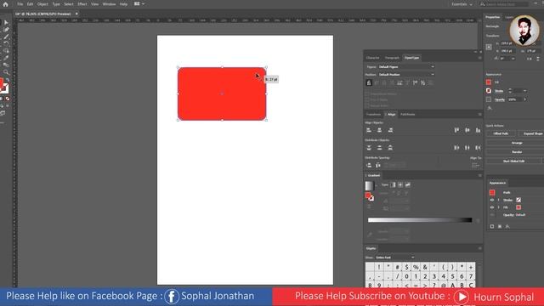Open the Align panel options menu

coord(479,115)
